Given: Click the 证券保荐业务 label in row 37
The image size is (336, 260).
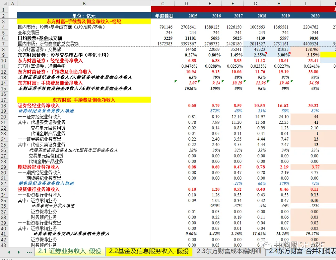Looking at the screenshot, I should [x=44, y=211].
